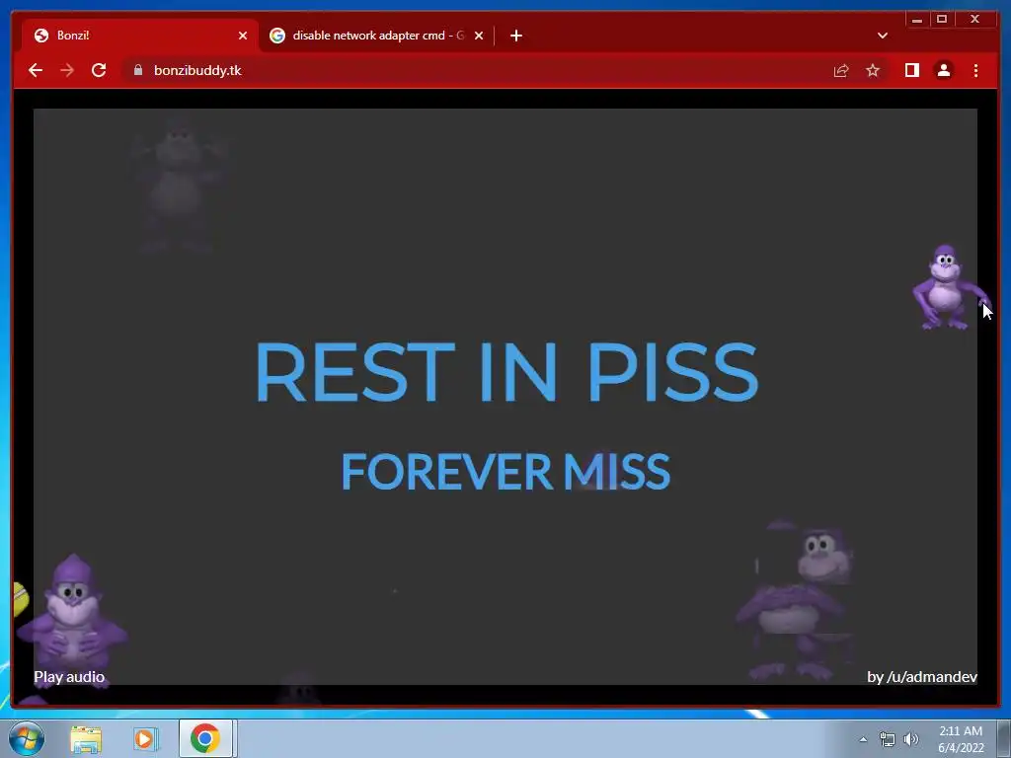
Task: Bookmark this tab with the star icon
Action: (873, 70)
